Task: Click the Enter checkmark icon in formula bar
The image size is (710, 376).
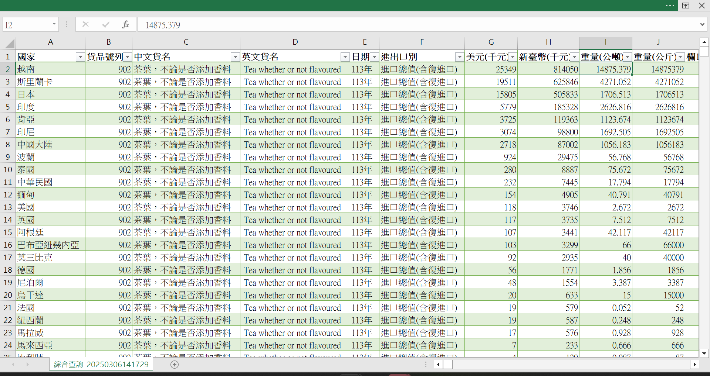Action: point(106,25)
